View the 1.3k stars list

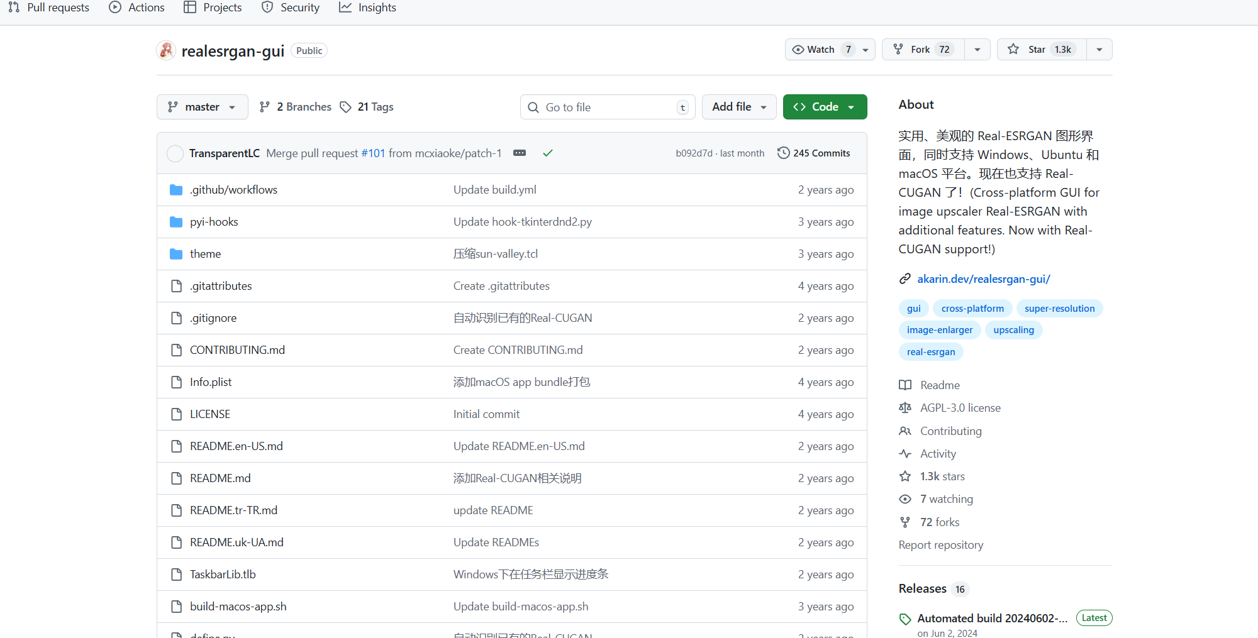pyautogui.click(x=932, y=476)
